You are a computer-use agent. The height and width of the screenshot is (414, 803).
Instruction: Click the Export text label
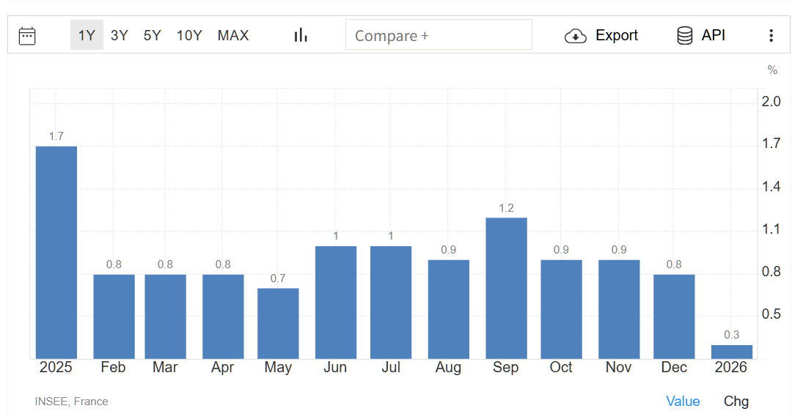(617, 35)
